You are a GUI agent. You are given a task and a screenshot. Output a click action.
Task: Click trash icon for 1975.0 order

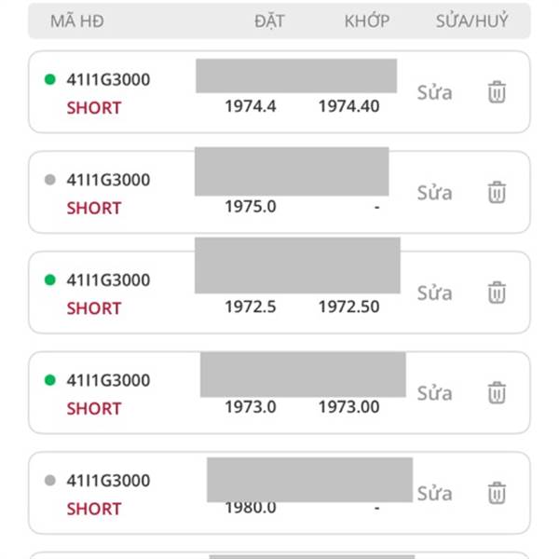point(497,192)
